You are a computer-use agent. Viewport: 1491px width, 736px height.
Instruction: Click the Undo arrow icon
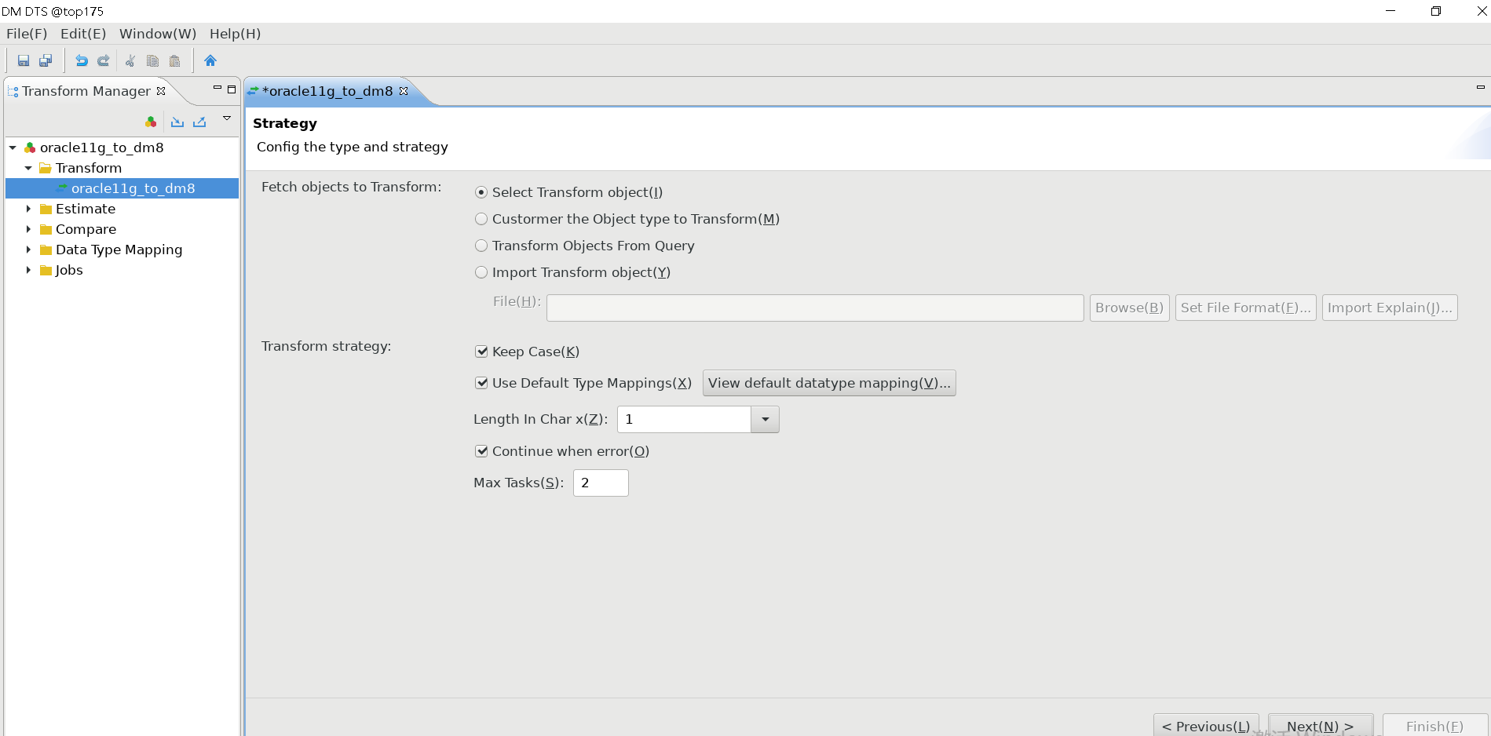pyautogui.click(x=81, y=61)
